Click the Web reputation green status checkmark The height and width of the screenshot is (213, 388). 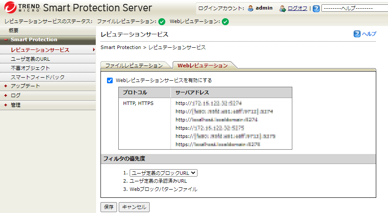click(225, 22)
